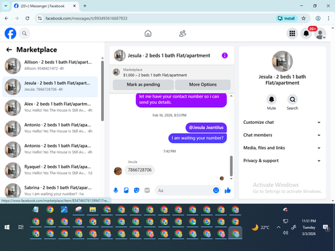Click the conversation list scrollbar
335x251 pixels.
click(103, 91)
